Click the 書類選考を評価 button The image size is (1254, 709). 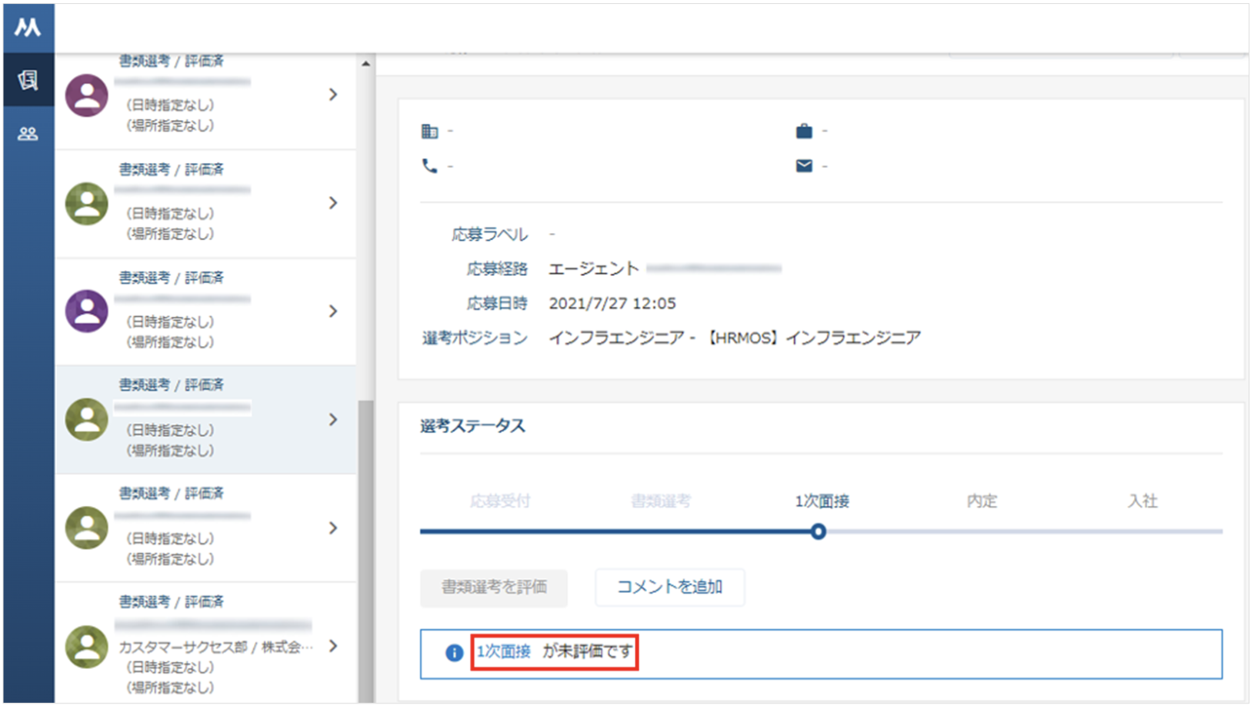(494, 588)
